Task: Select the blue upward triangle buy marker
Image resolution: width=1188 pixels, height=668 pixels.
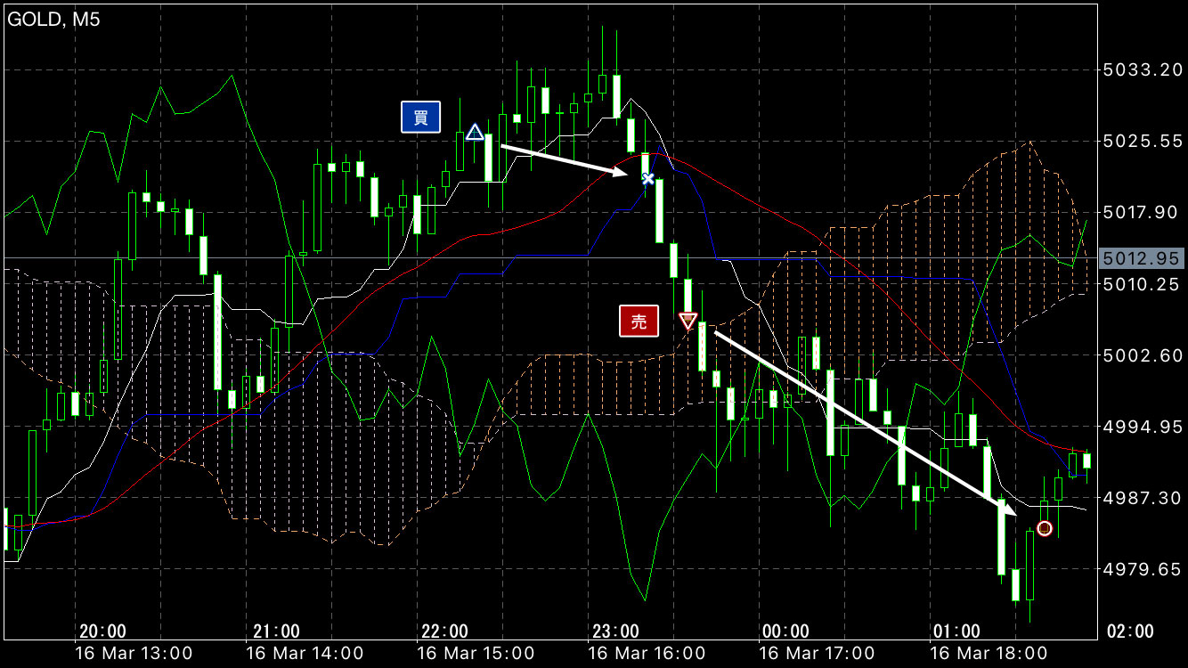Action: click(x=475, y=133)
